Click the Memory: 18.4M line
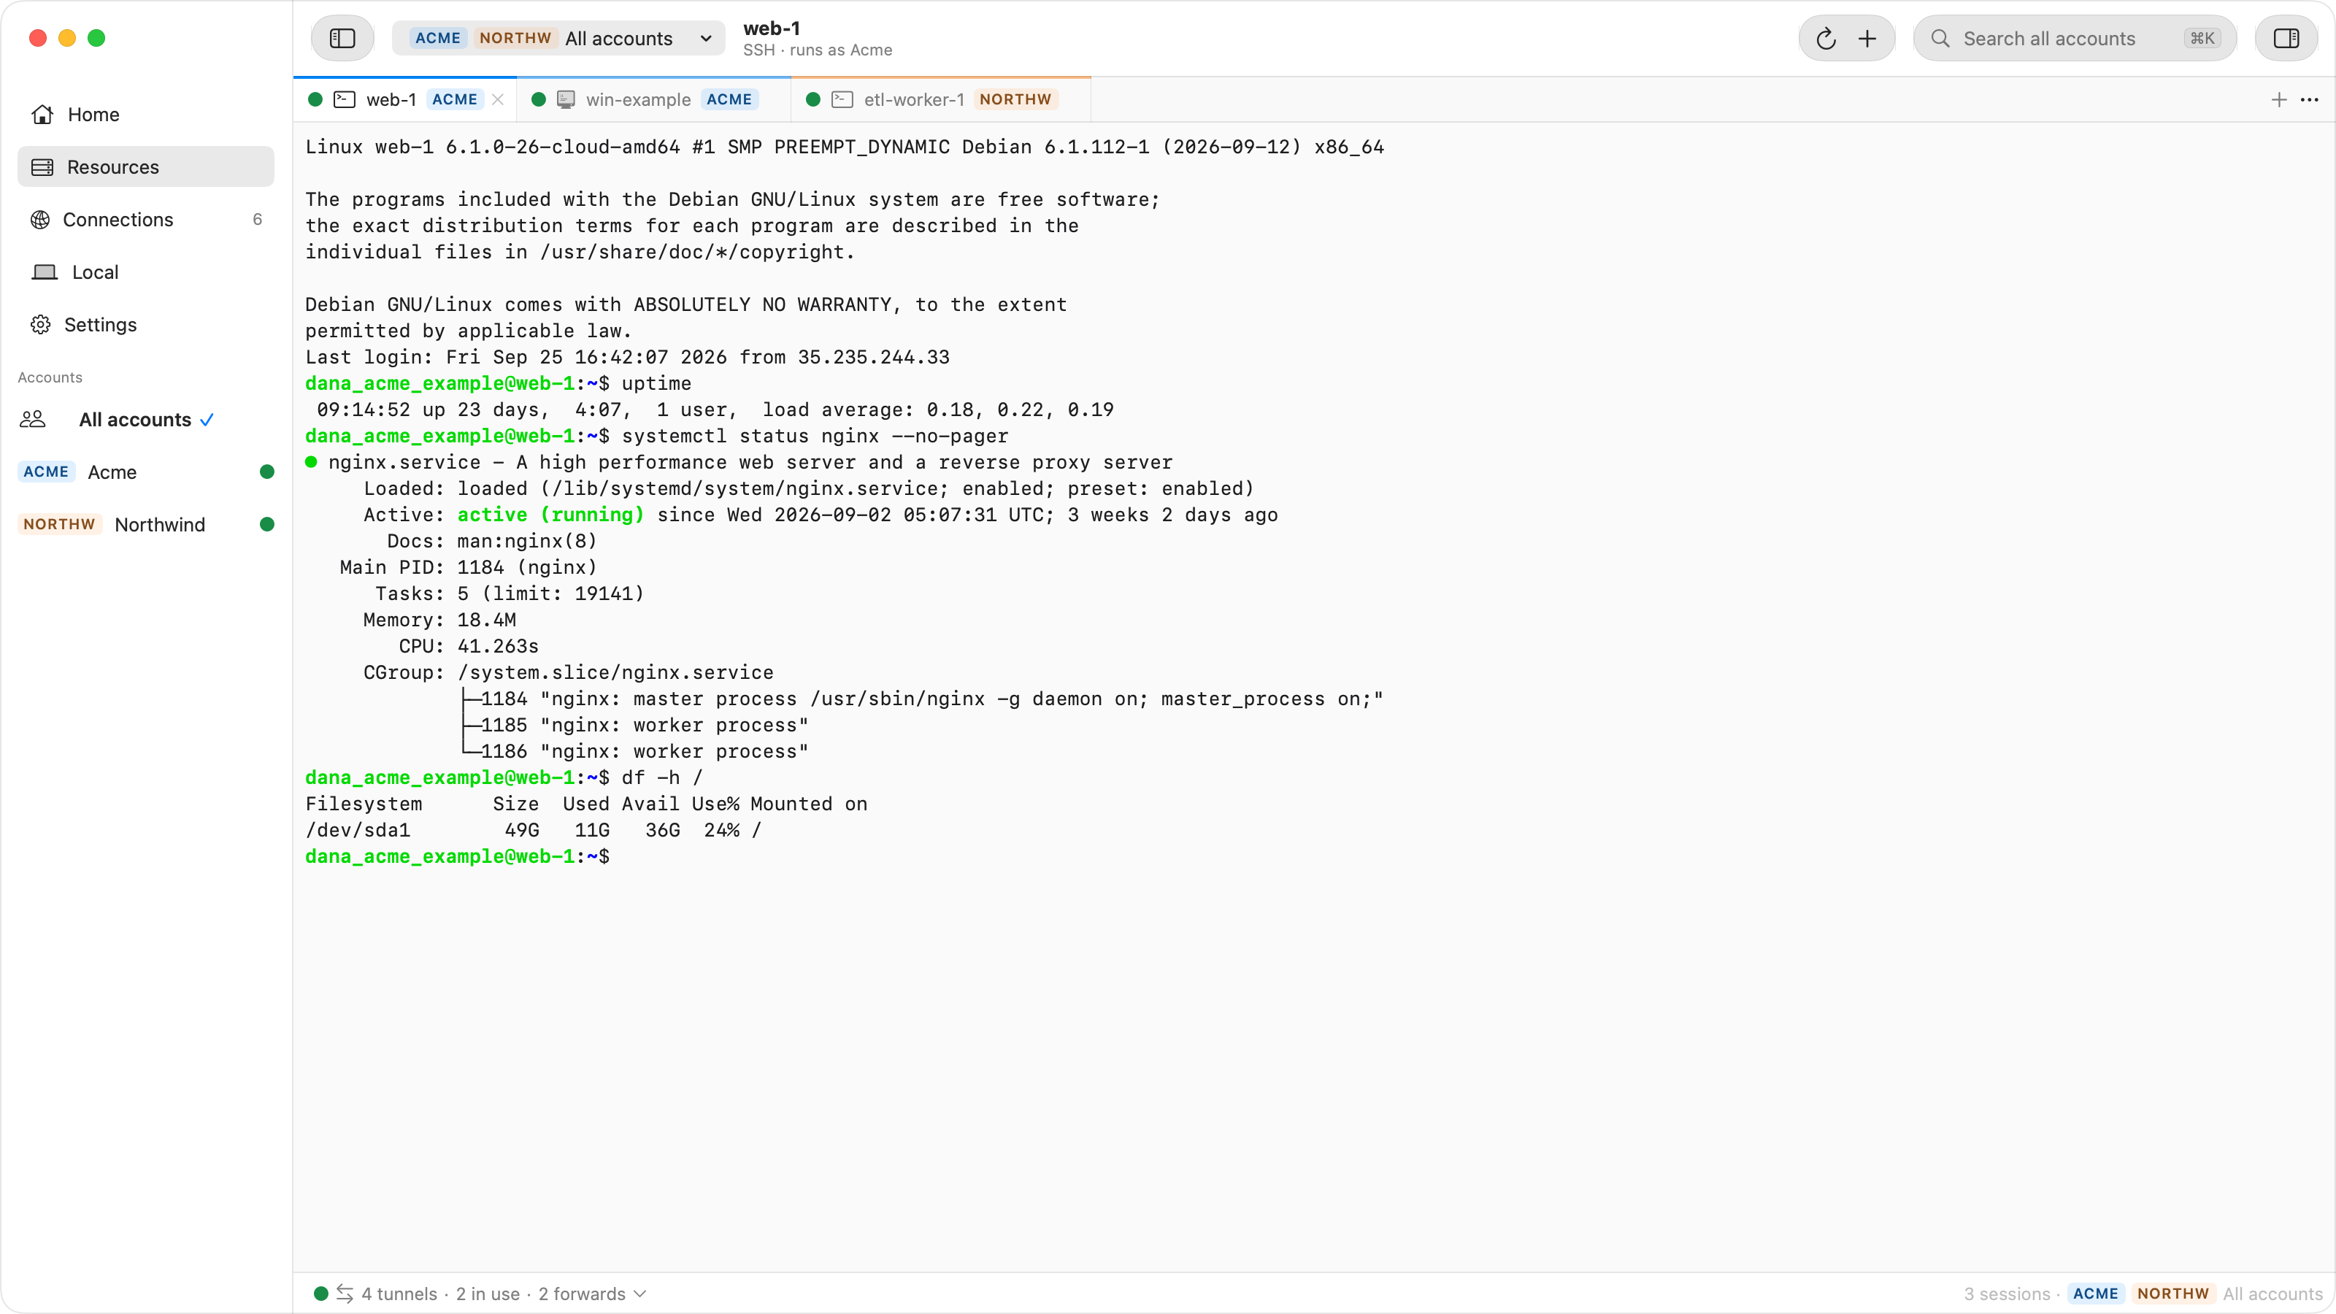This screenshot has width=2336, height=1314. [439, 619]
